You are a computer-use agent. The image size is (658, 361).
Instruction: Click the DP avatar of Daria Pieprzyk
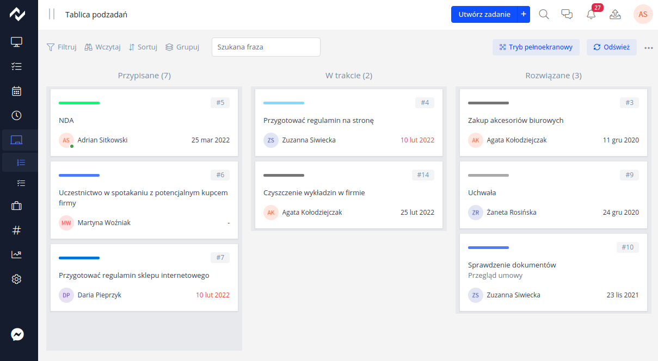pyautogui.click(x=66, y=295)
